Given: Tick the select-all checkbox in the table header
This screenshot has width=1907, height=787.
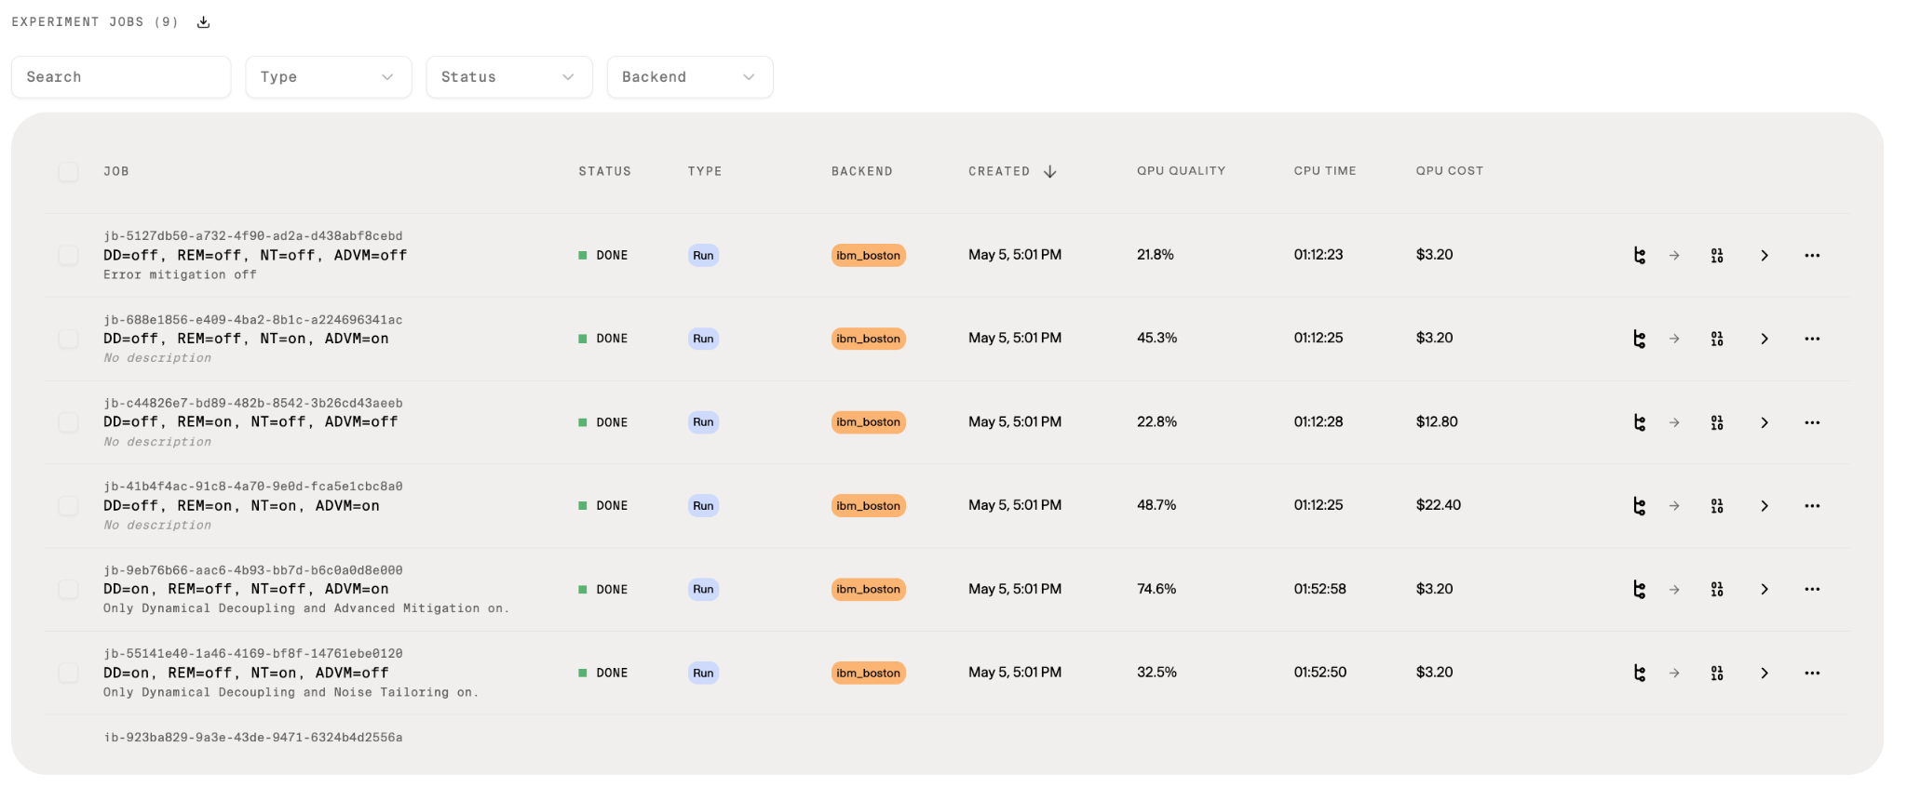Looking at the screenshot, I should tap(68, 172).
